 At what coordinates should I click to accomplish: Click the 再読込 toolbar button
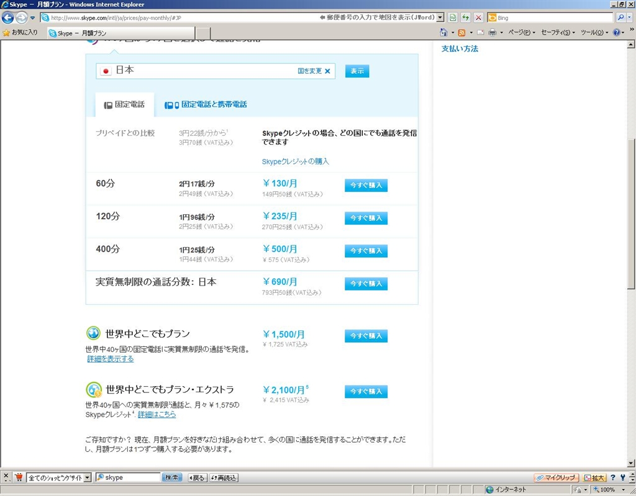click(224, 478)
